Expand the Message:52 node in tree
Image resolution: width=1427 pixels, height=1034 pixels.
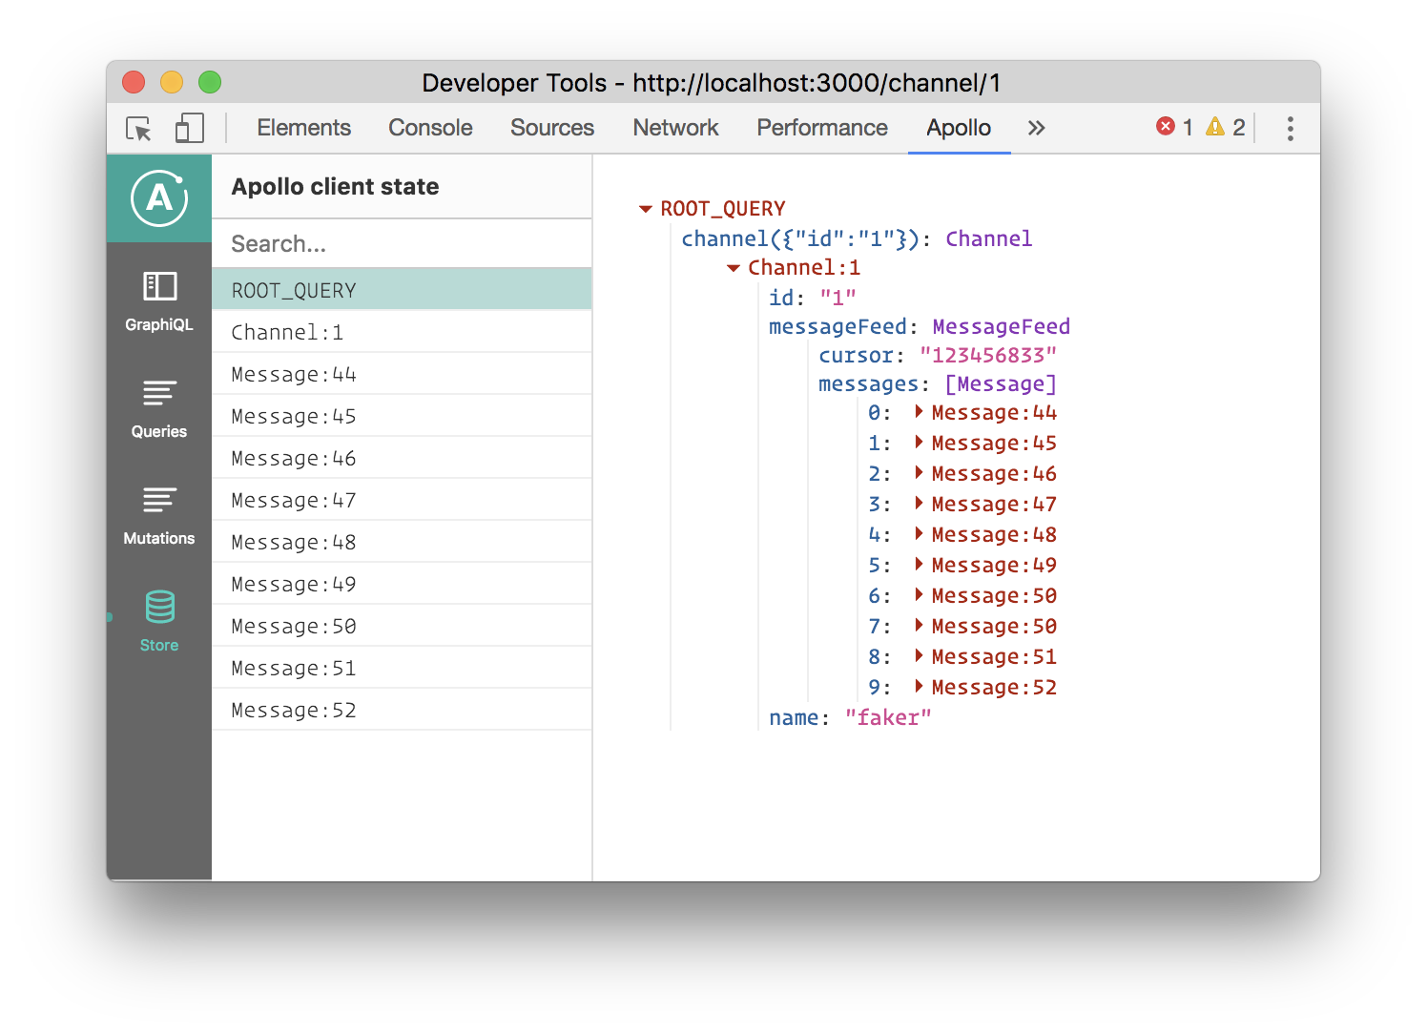coord(919,687)
